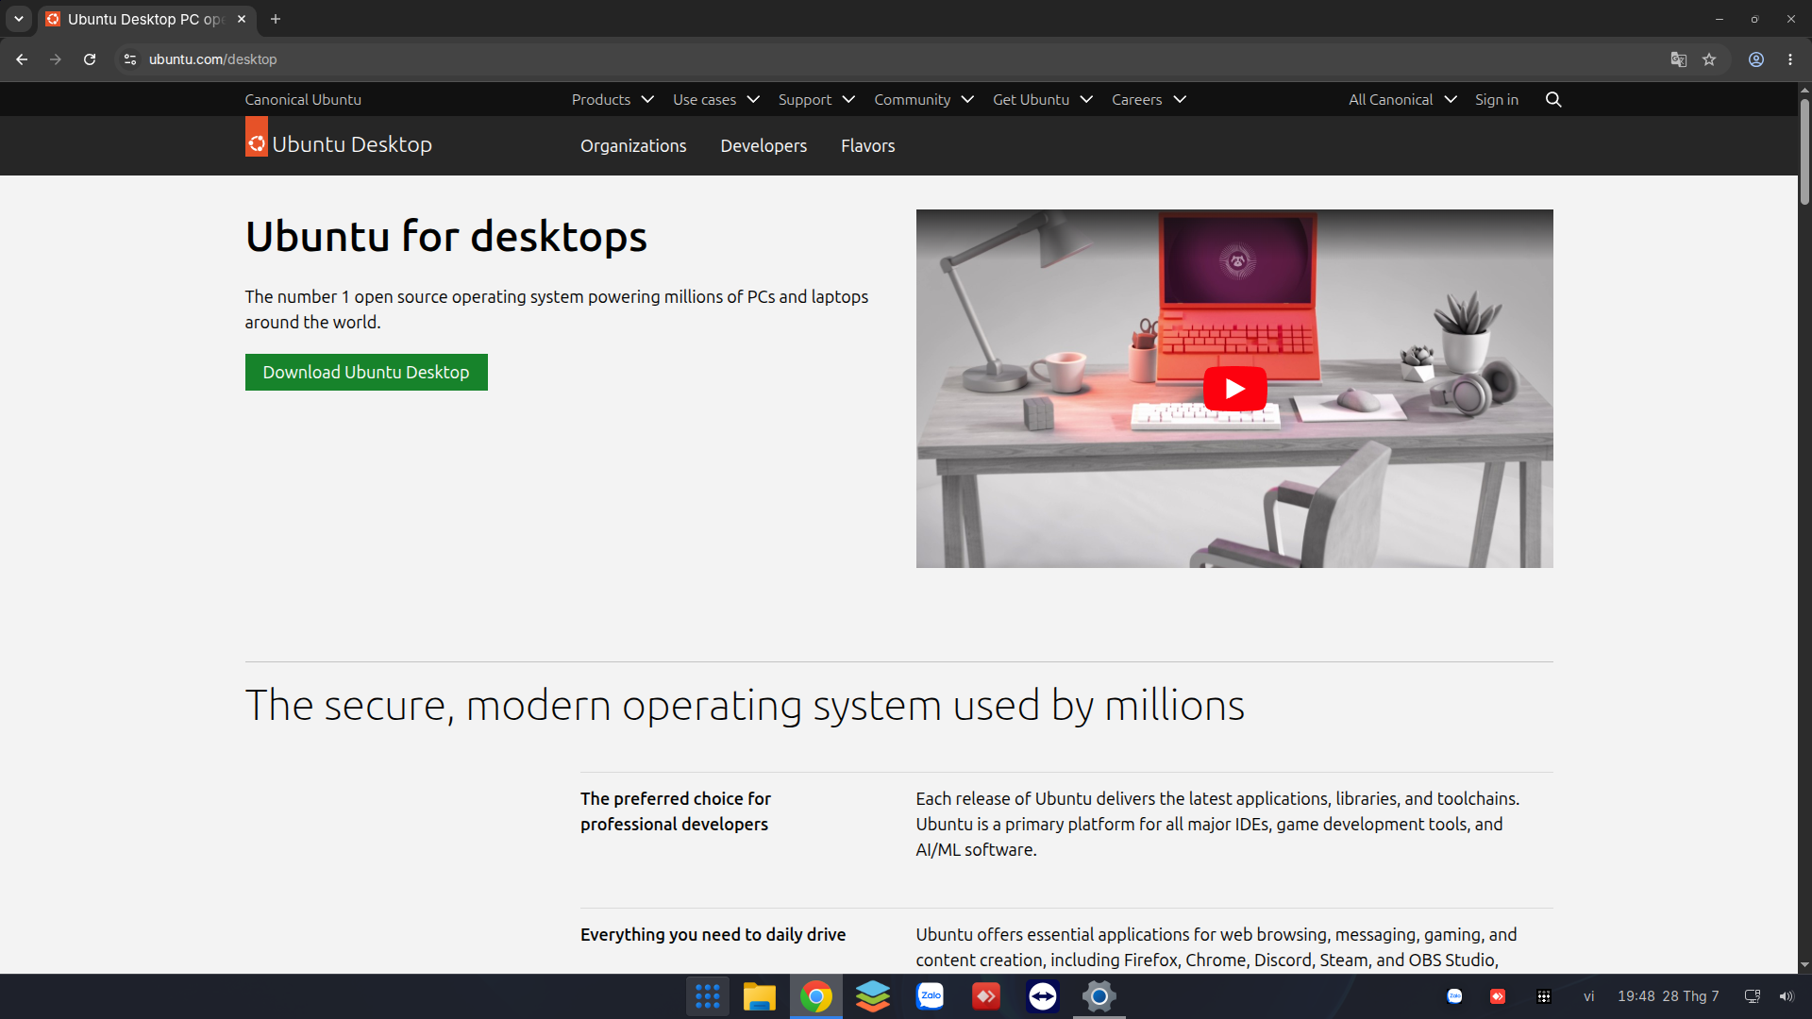
Task: Click the page vertical scrollbar thumb
Action: 1804,151
